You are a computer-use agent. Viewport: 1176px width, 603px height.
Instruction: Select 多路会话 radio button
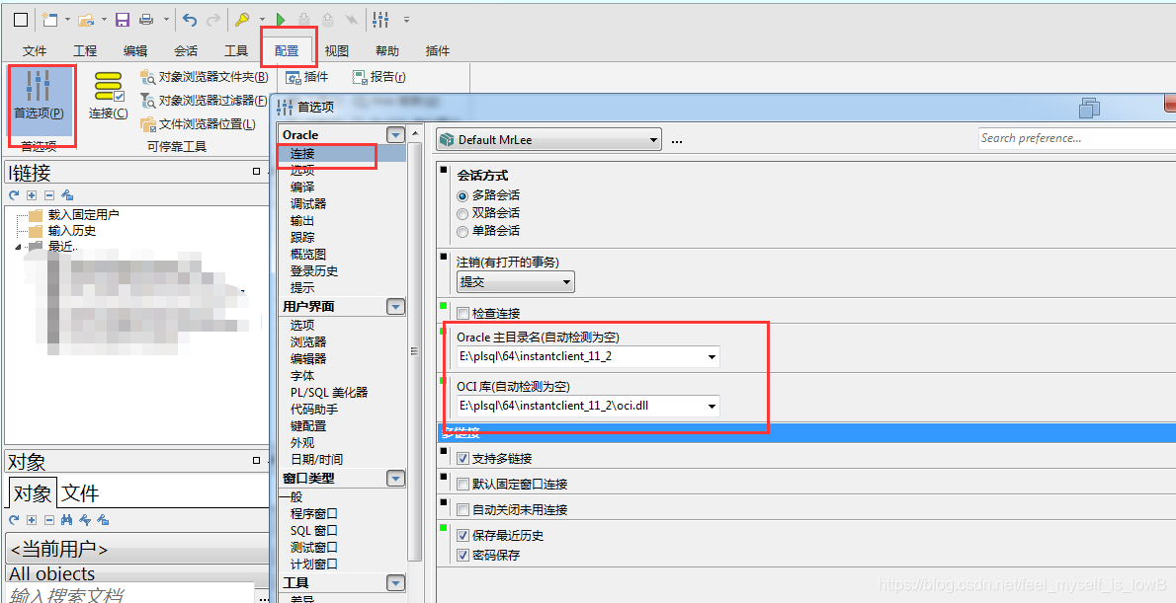462,195
